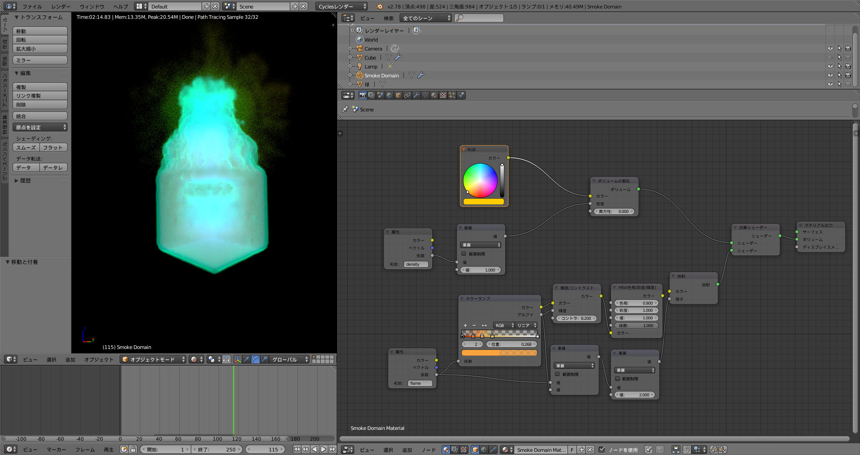The width and height of the screenshot is (860, 455).
Task: Toggle 範囲制限 clamp checkbox in top 乗算 node
Action: [464, 254]
